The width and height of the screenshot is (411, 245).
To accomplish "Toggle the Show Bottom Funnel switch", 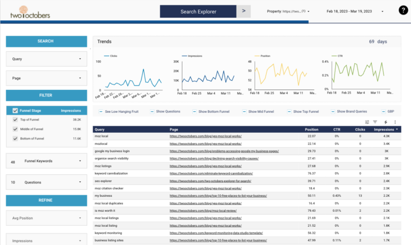I will (x=194, y=112).
